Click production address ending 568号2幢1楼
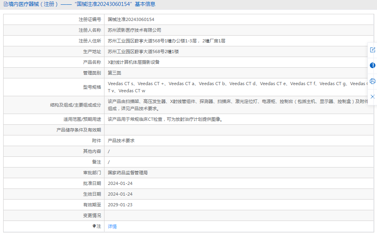The image size is (377, 236). (143, 51)
